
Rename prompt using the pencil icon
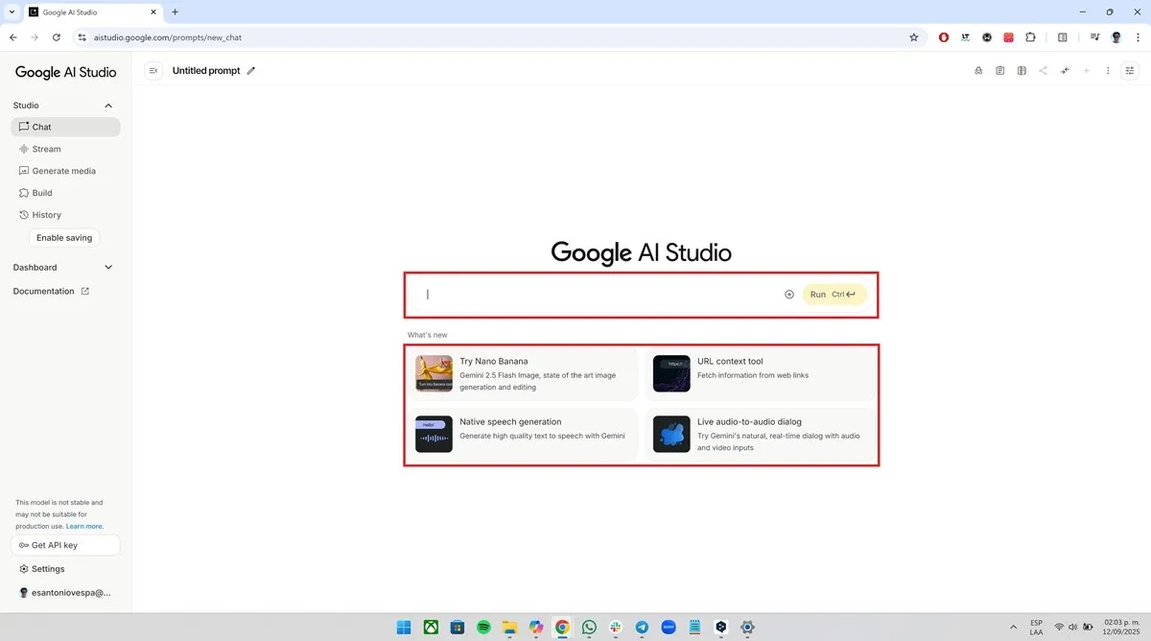coord(250,70)
